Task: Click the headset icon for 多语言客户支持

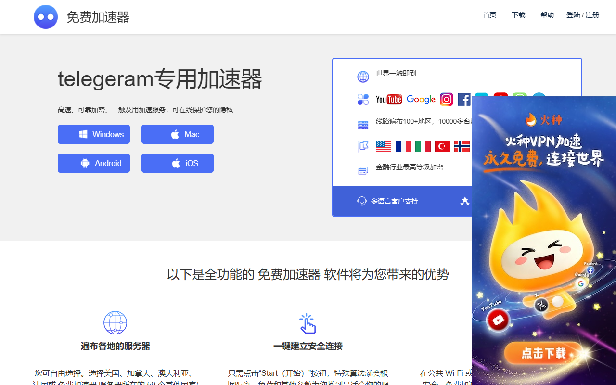Action: [x=362, y=201]
